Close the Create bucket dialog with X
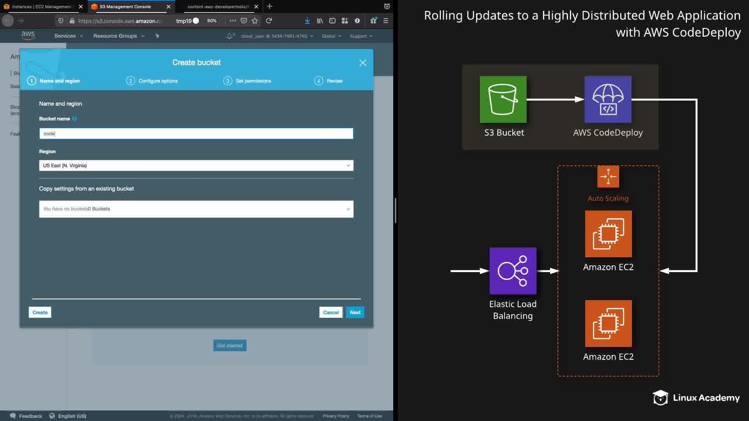Viewport: 749px width, 421px height. [x=363, y=63]
